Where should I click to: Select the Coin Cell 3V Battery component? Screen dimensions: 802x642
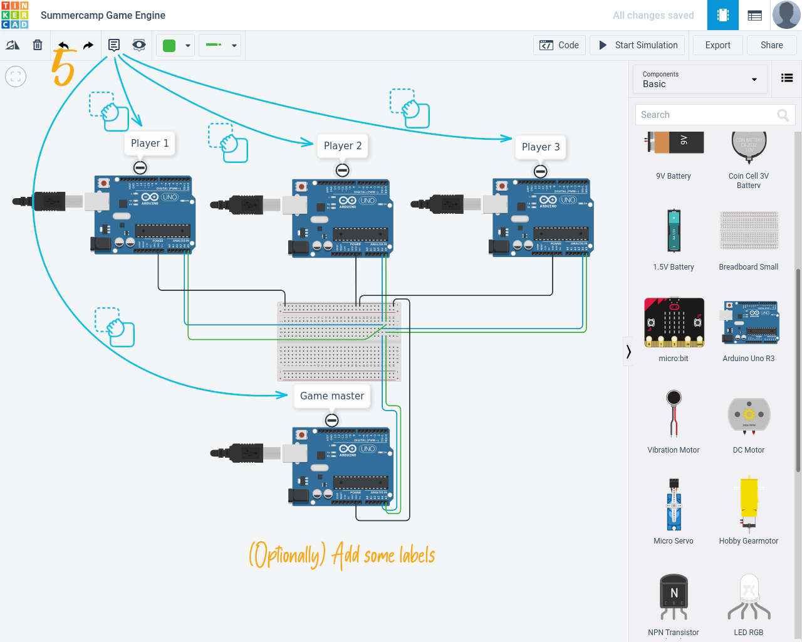pos(749,160)
